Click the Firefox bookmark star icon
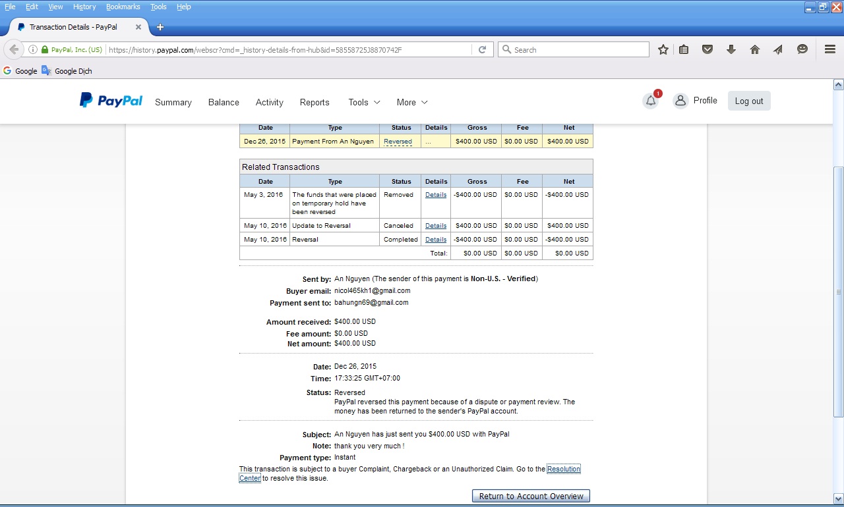Viewport: 844px width, 507px height. [x=663, y=49]
